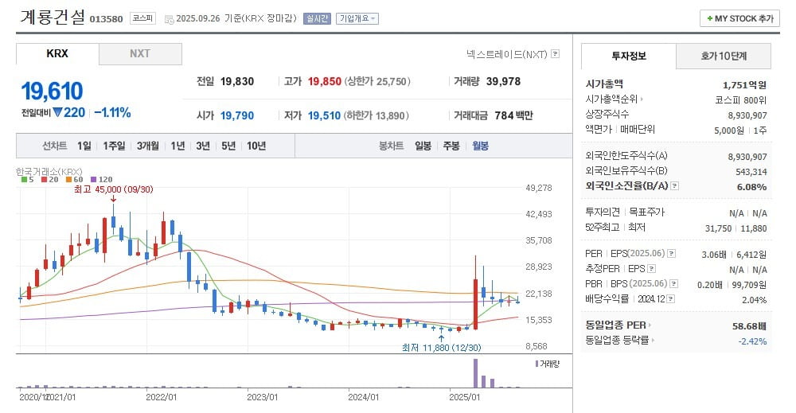Select the 주봉 weekly candle chart
Screen dimensions: 796x413
tap(451, 146)
